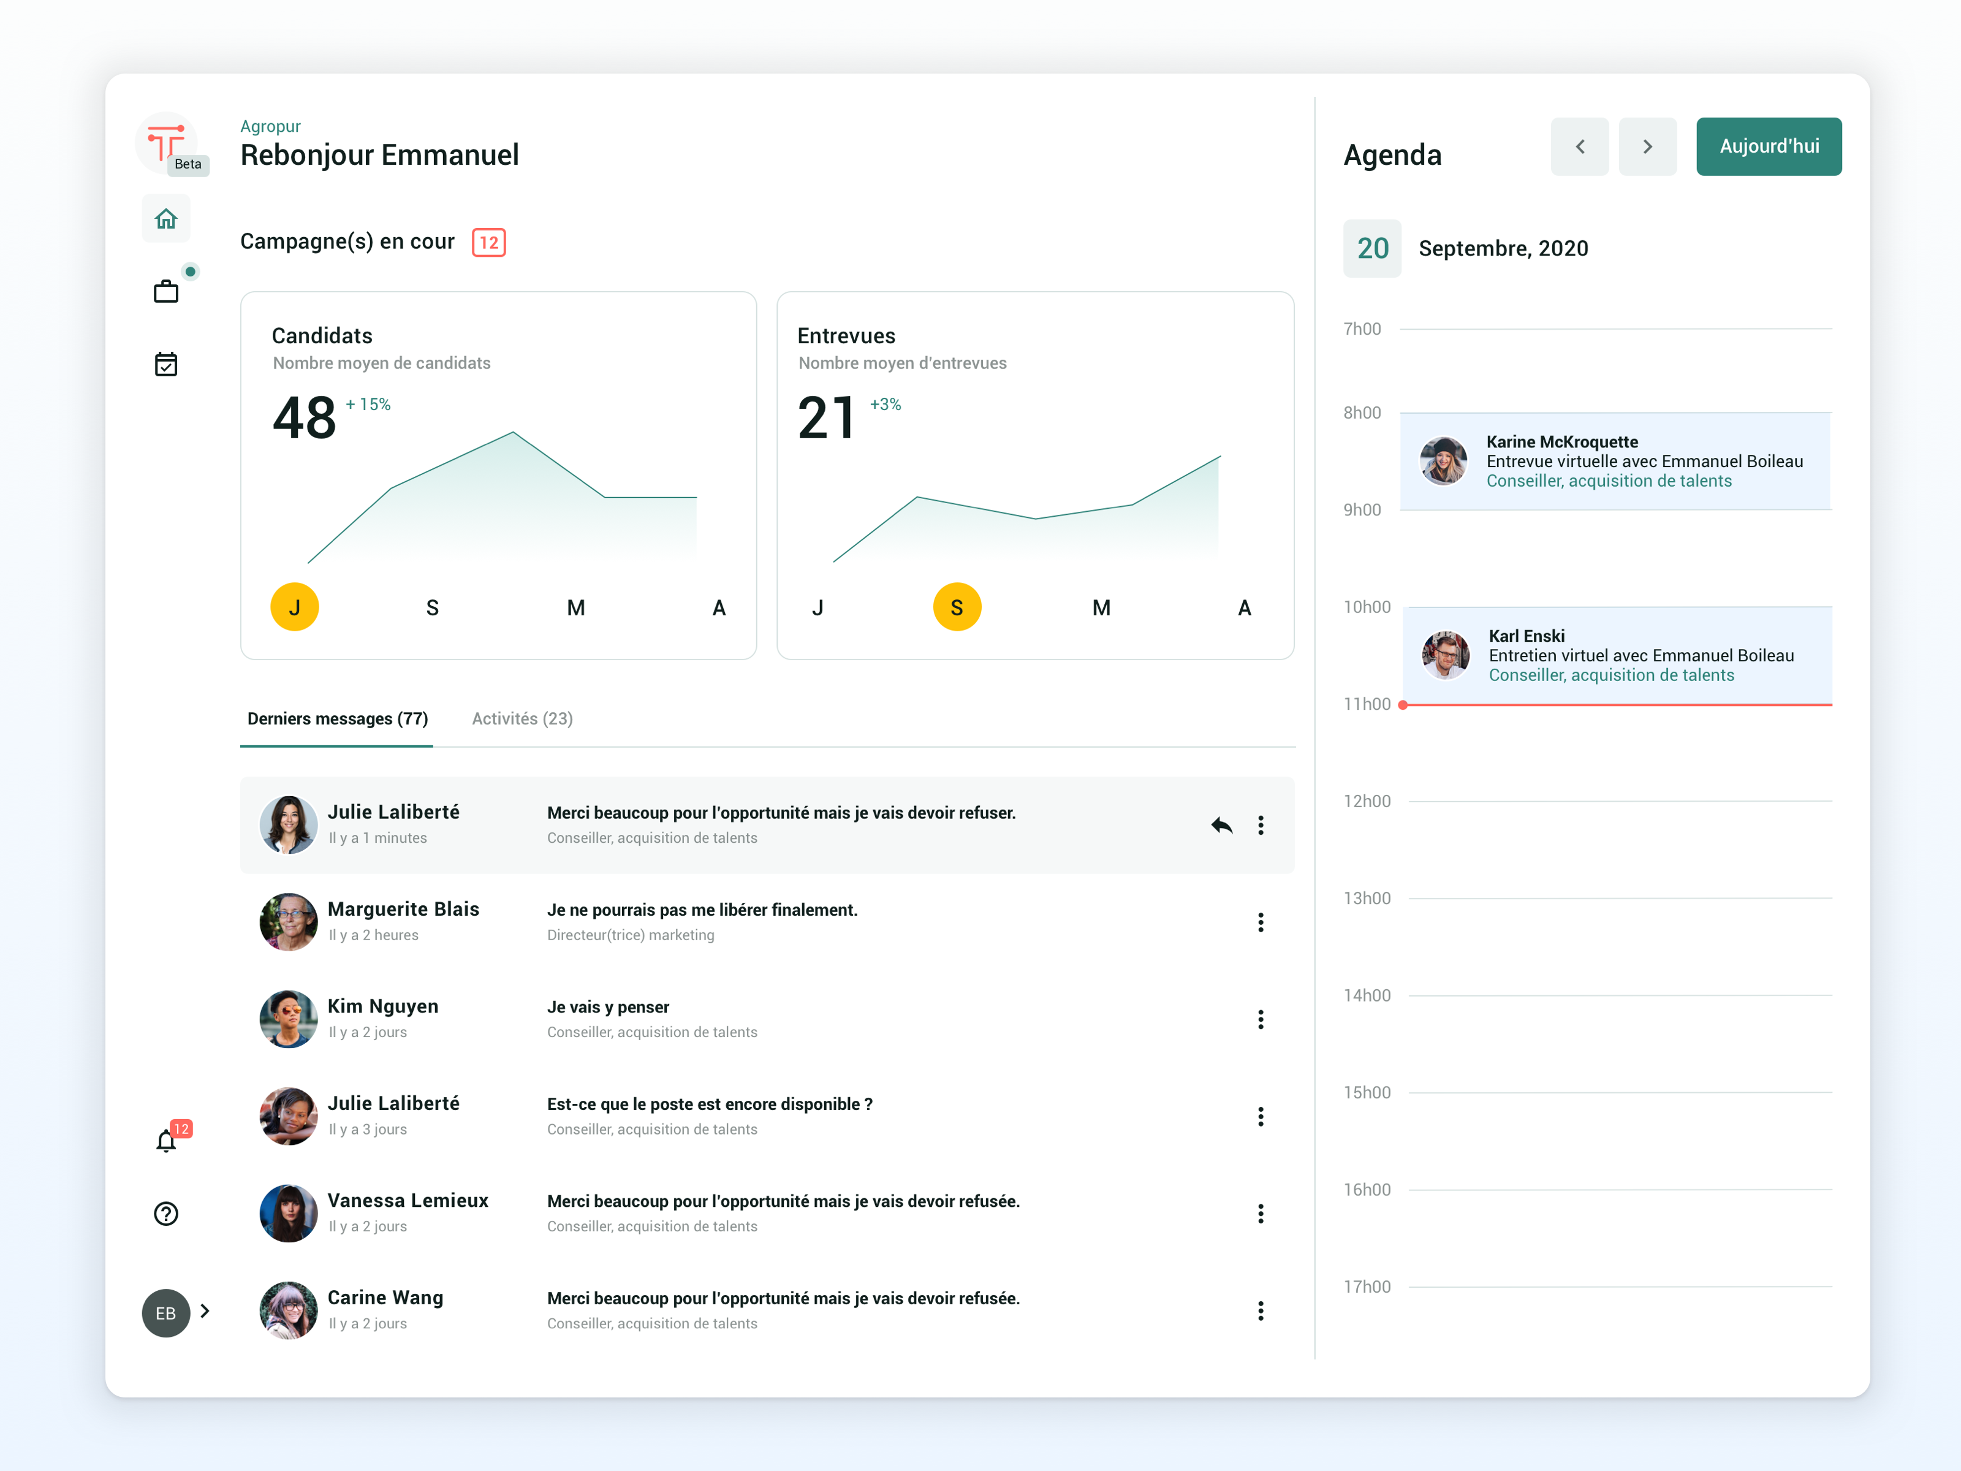Open the home dashboard icon in sidebar

(166, 219)
